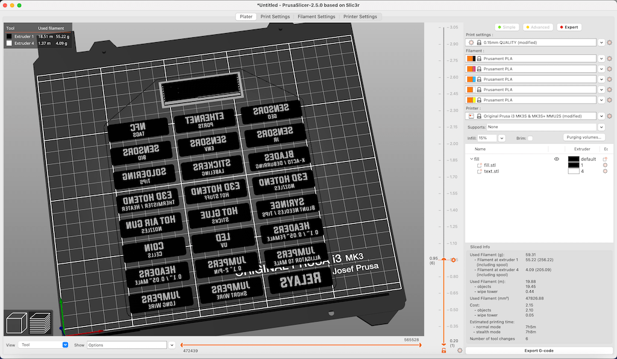
Task: Open the second filament preset dropdown
Action: tap(601, 69)
